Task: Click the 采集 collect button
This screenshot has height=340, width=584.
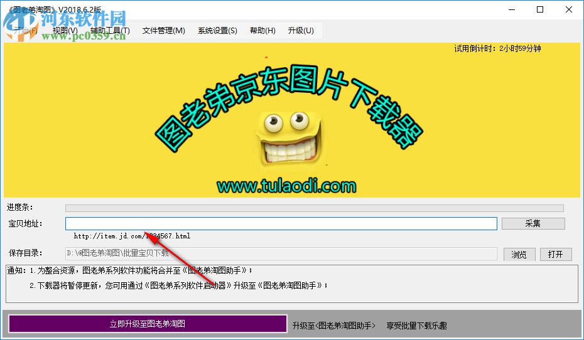Action: tap(533, 223)
